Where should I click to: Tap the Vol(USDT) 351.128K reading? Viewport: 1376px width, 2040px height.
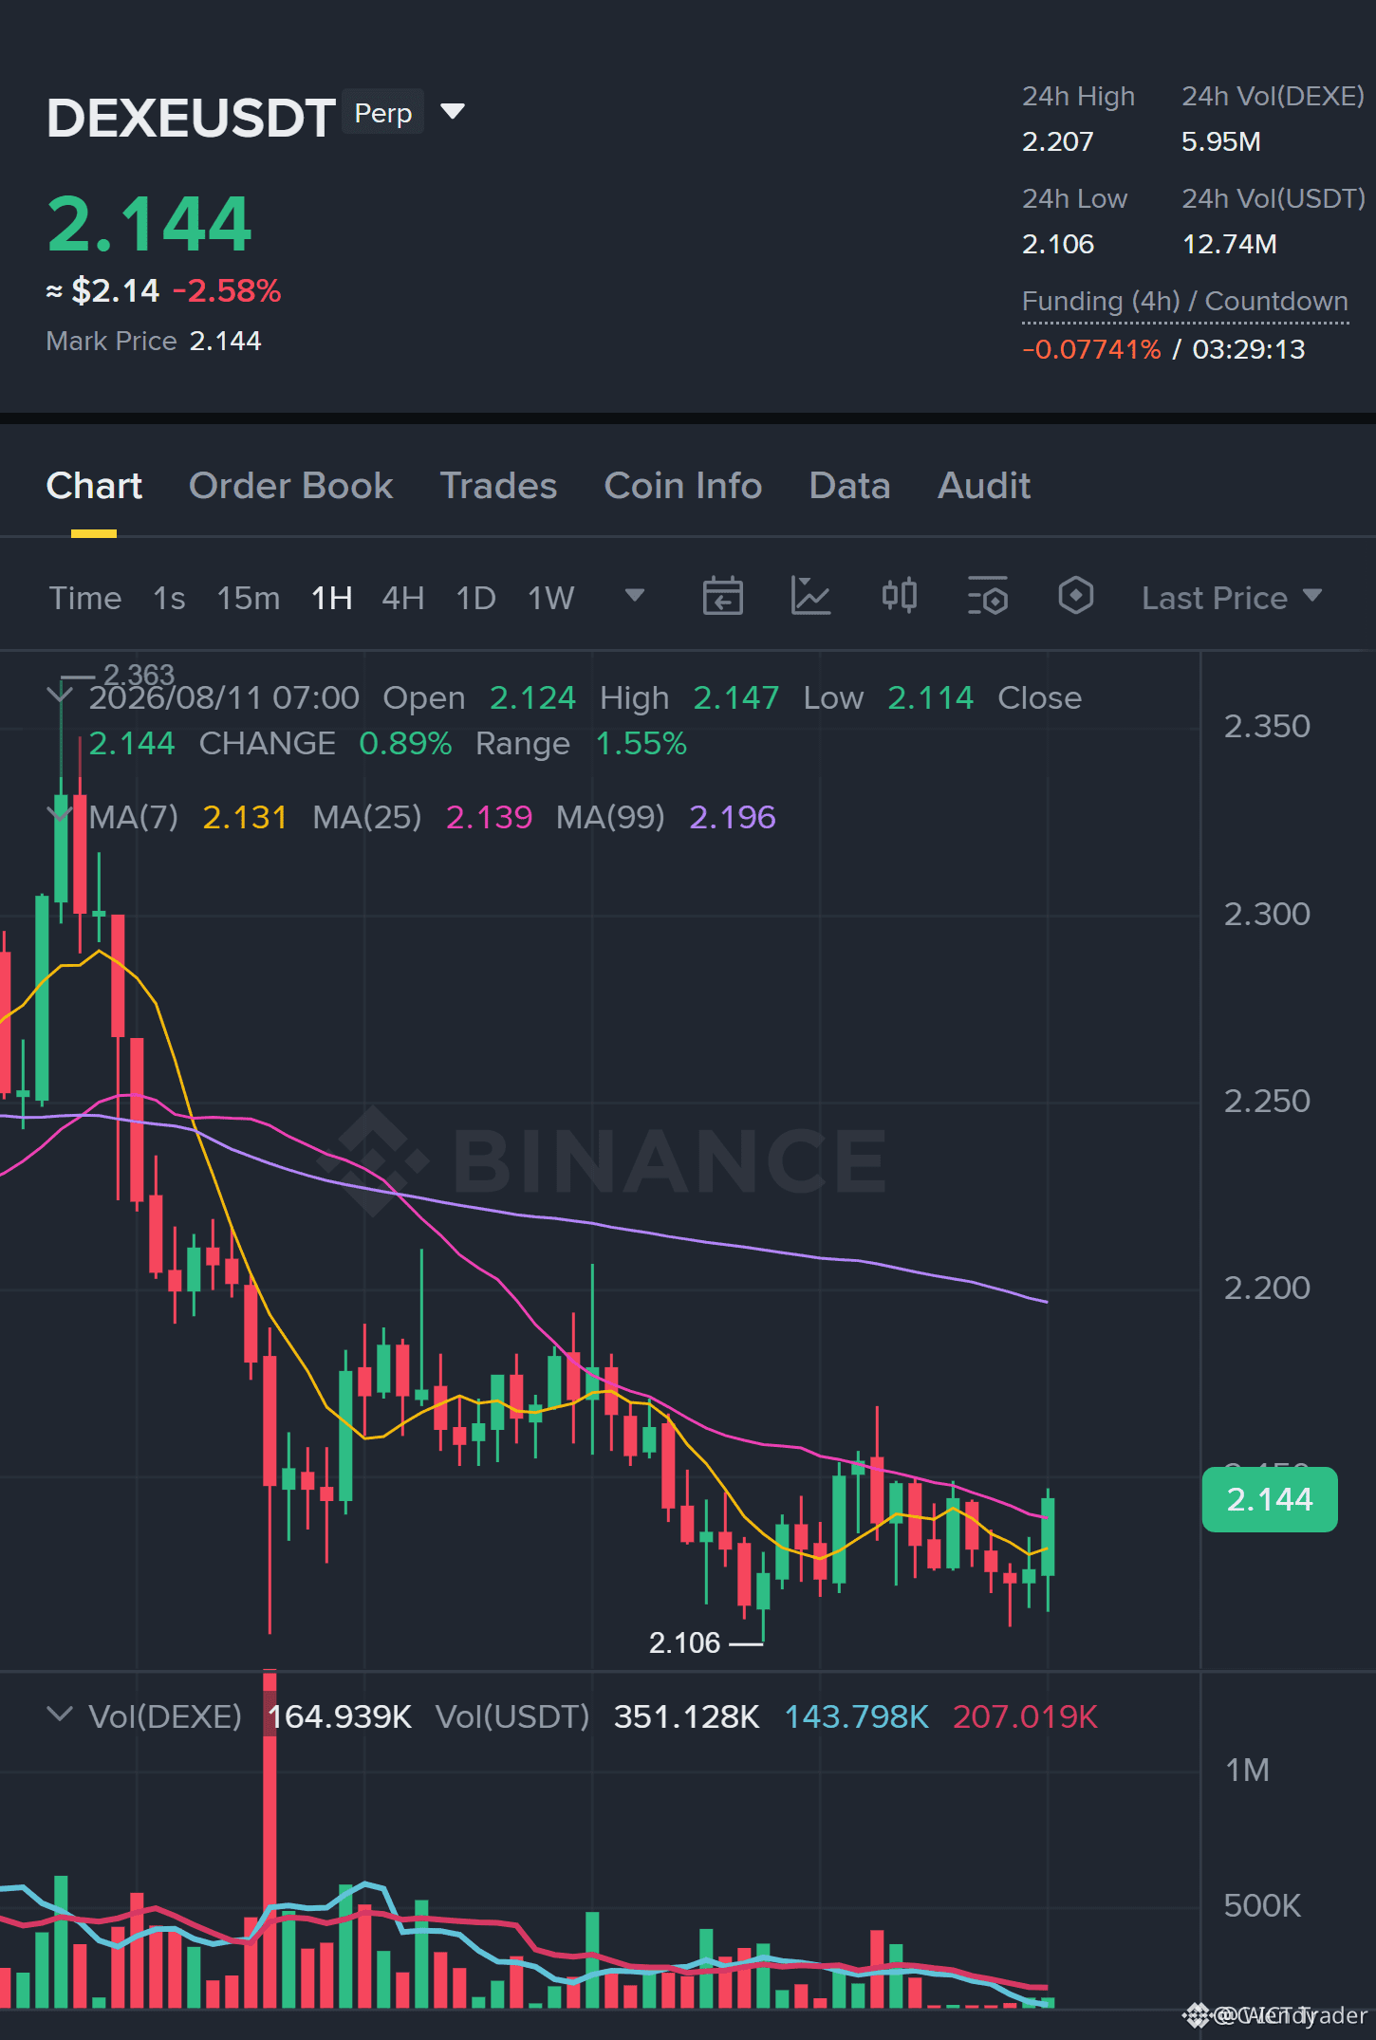pyautogui.click(x=687, y=1716)
